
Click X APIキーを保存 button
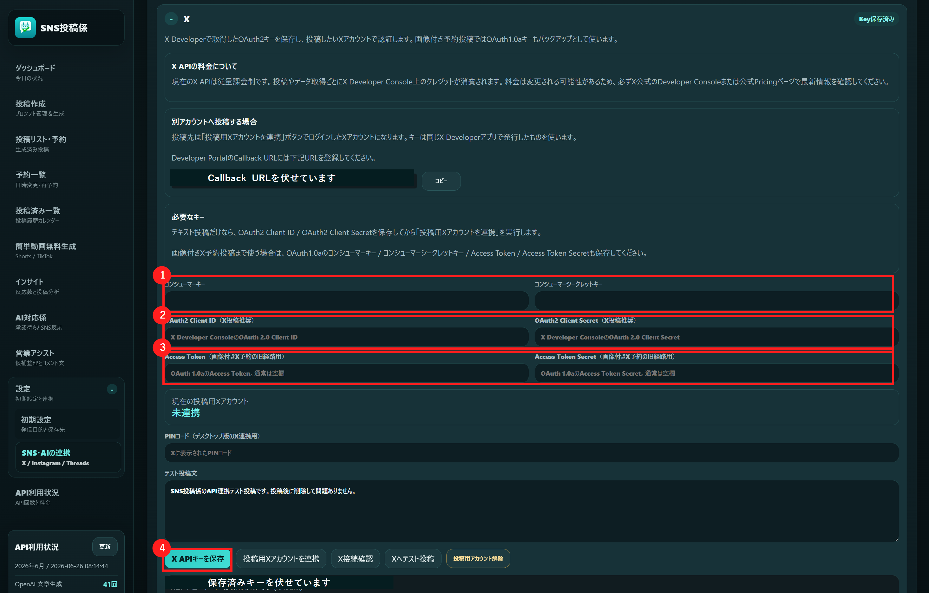click(x=198, y=559)
